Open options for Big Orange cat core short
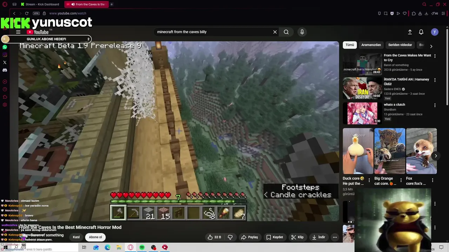The width and height of the screenshot is (449, 252). click(401, 180)
